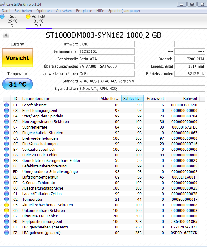Click the previous disk arrow button
Screen dimensions: 207x247
[x=6, y=35]
